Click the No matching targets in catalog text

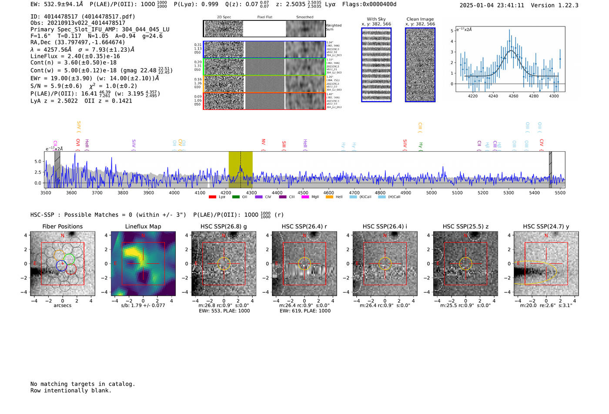click(83, 384)
